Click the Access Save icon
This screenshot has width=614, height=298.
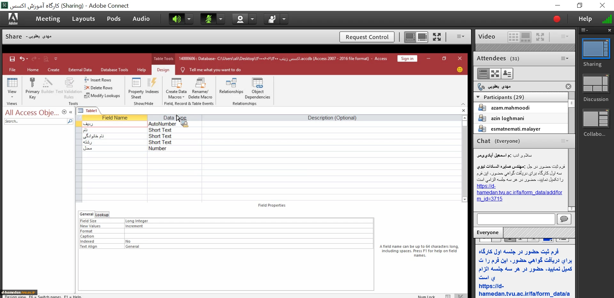[12, 59]
